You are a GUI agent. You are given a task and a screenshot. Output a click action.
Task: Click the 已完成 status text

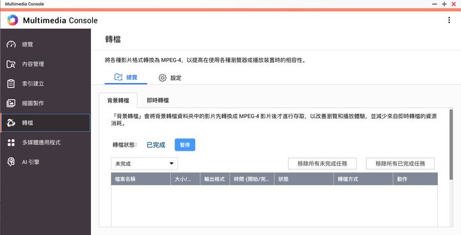coord(156,145)
